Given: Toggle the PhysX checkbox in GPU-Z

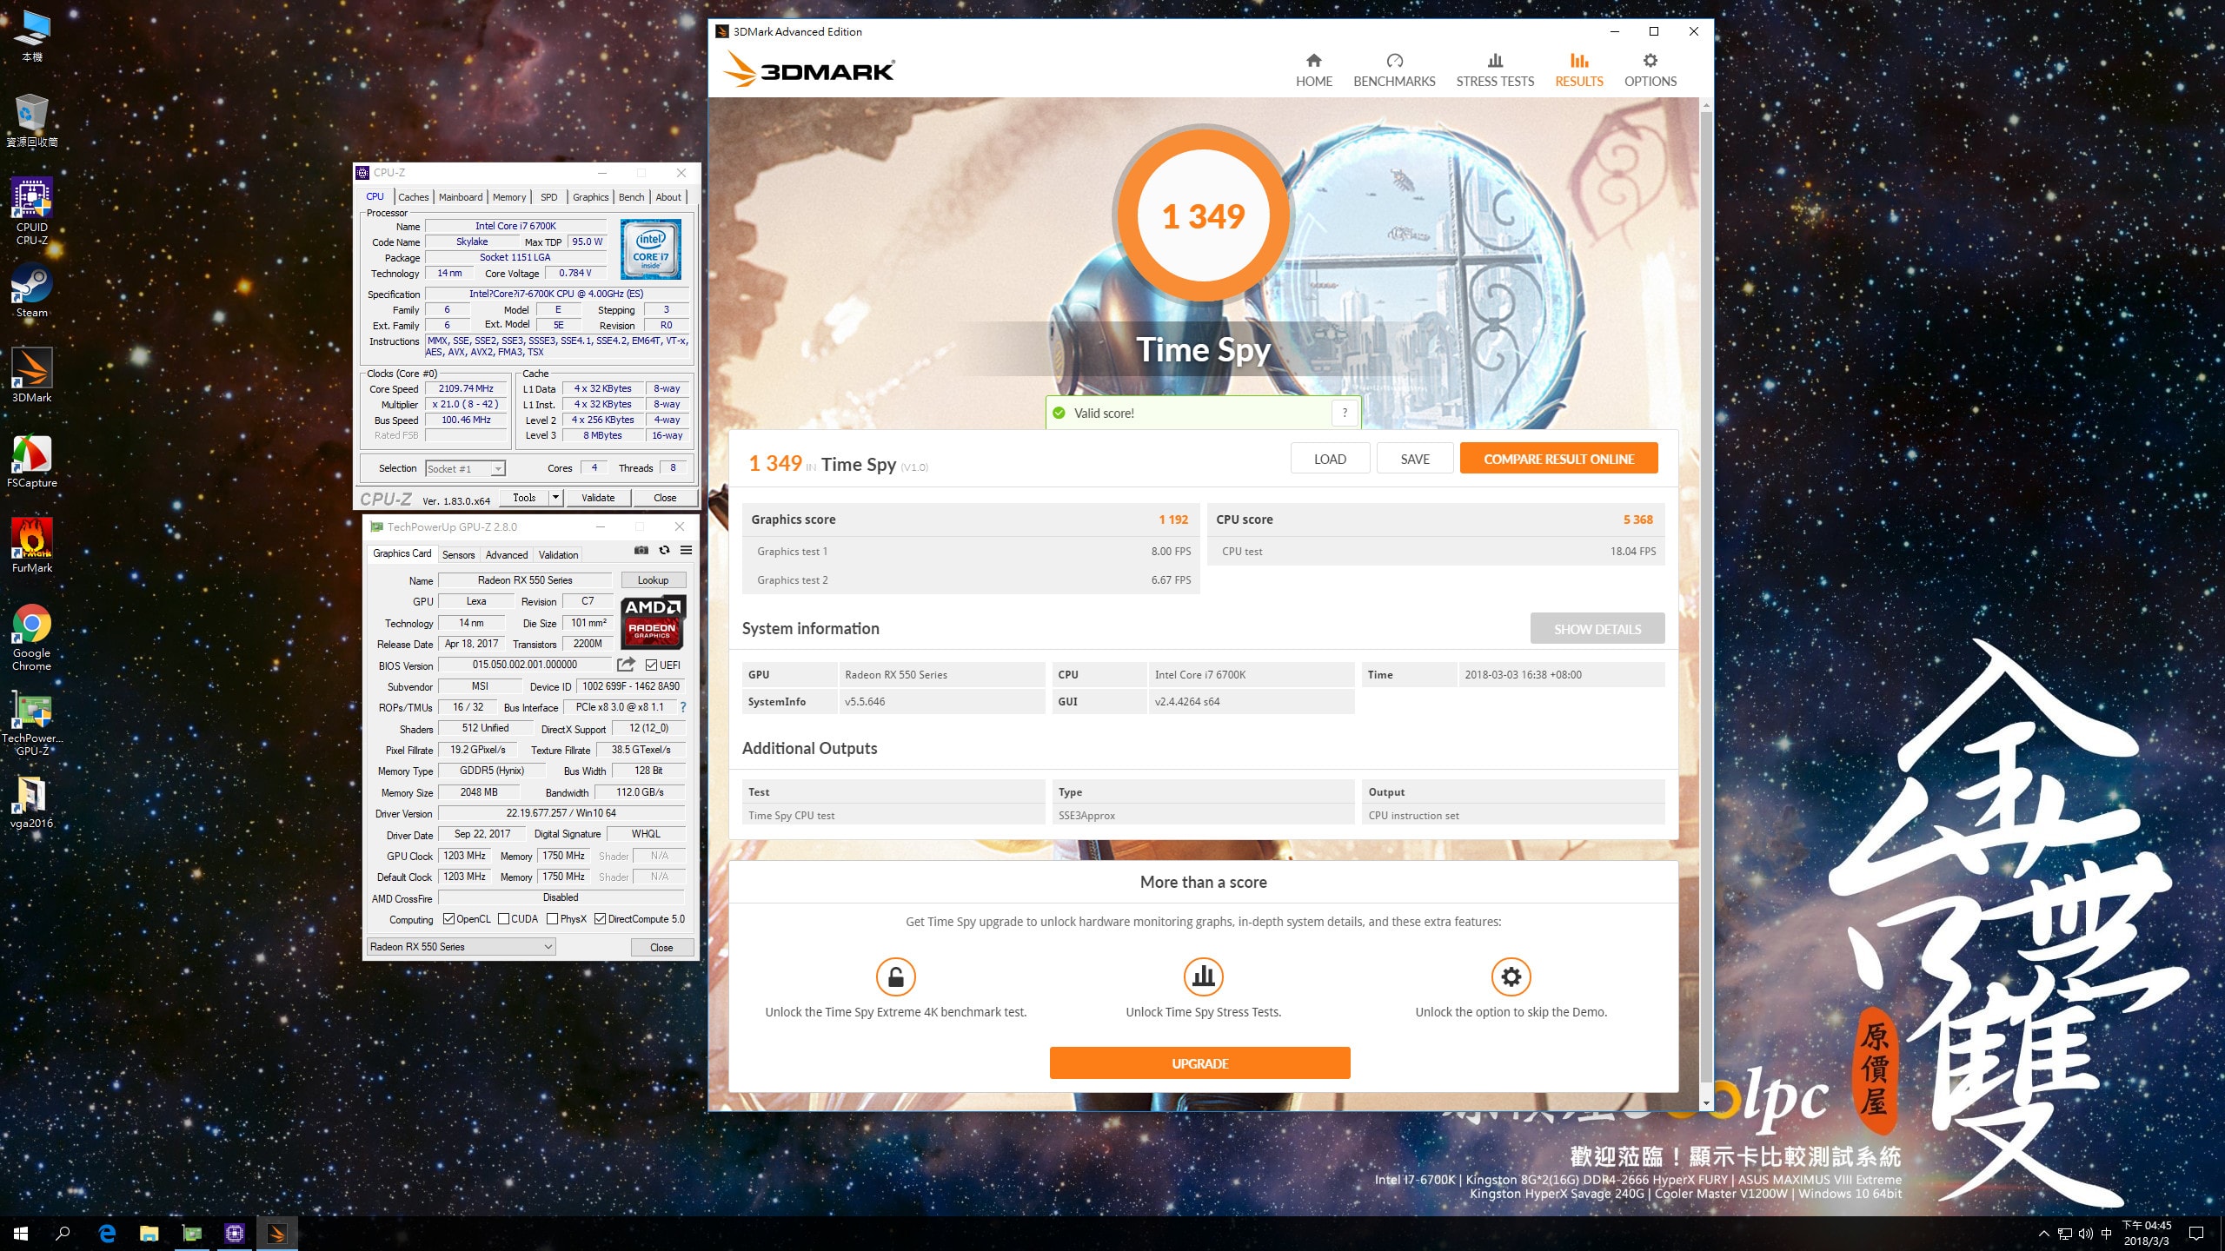Looking at the screenshot, I should [552, 919].
